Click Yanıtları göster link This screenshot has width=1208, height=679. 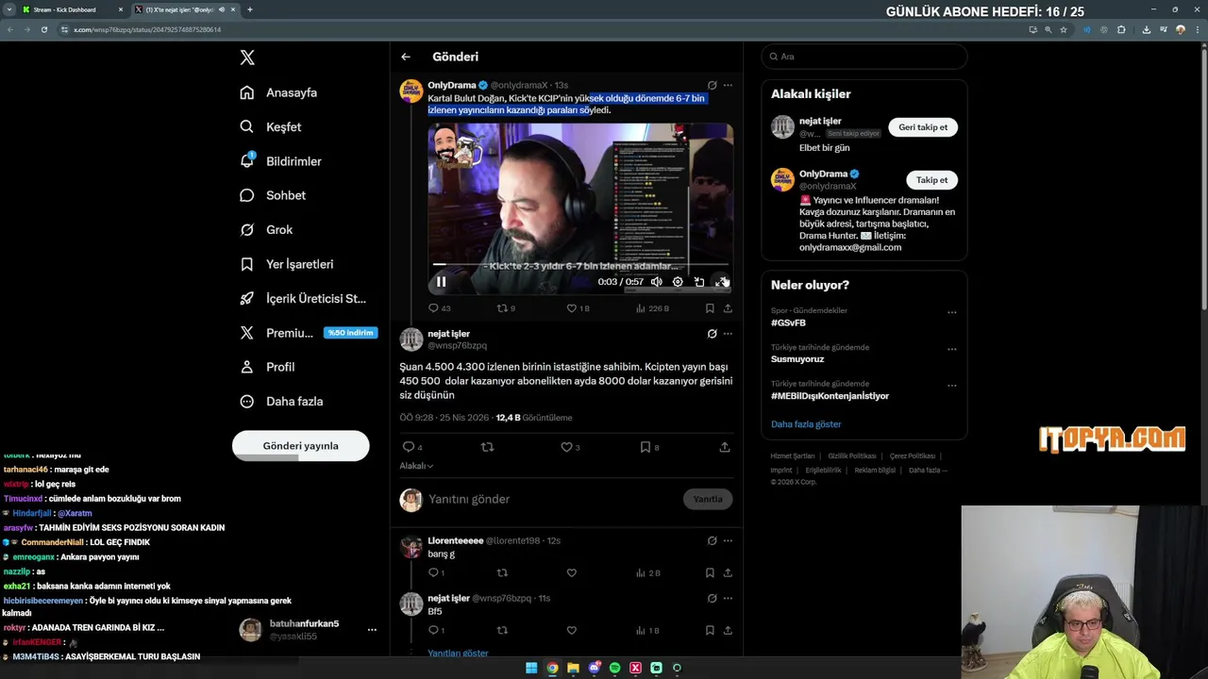tap(458, 653)
